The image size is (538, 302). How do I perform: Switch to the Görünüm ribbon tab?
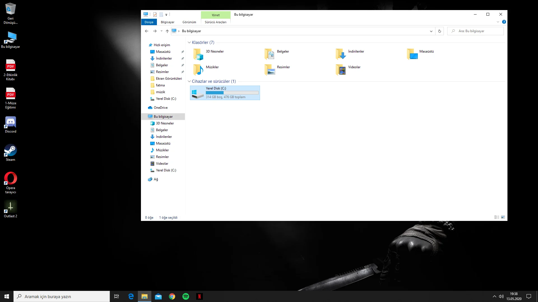[x=189, y=22]
